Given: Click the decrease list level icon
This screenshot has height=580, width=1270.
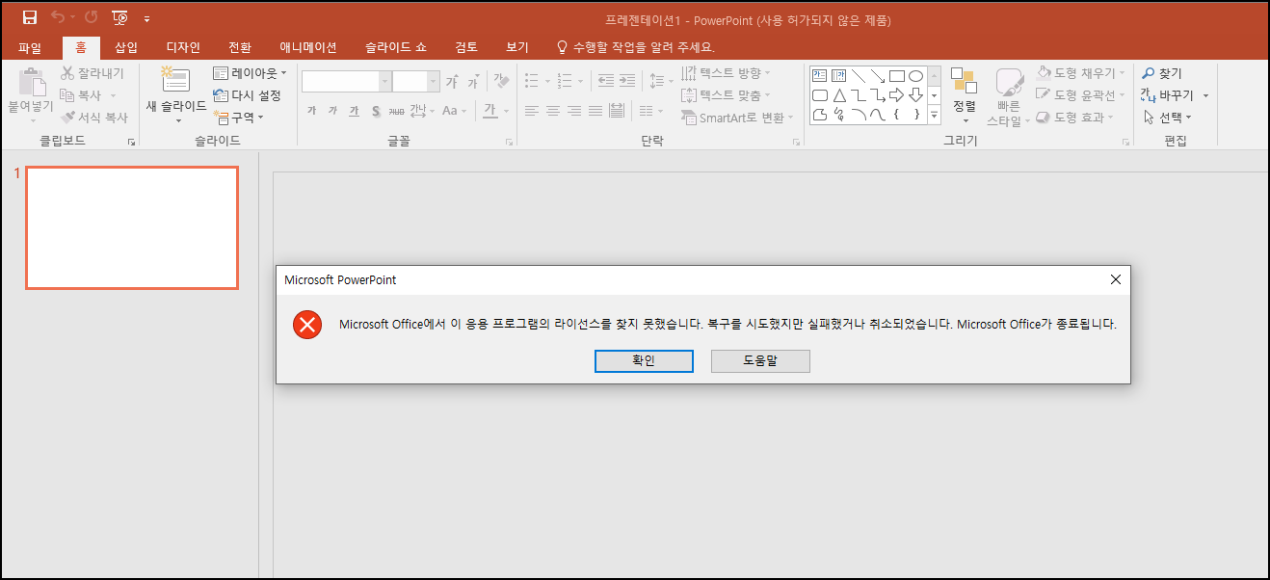Looking at the screenshot, I should click(605, 82).
